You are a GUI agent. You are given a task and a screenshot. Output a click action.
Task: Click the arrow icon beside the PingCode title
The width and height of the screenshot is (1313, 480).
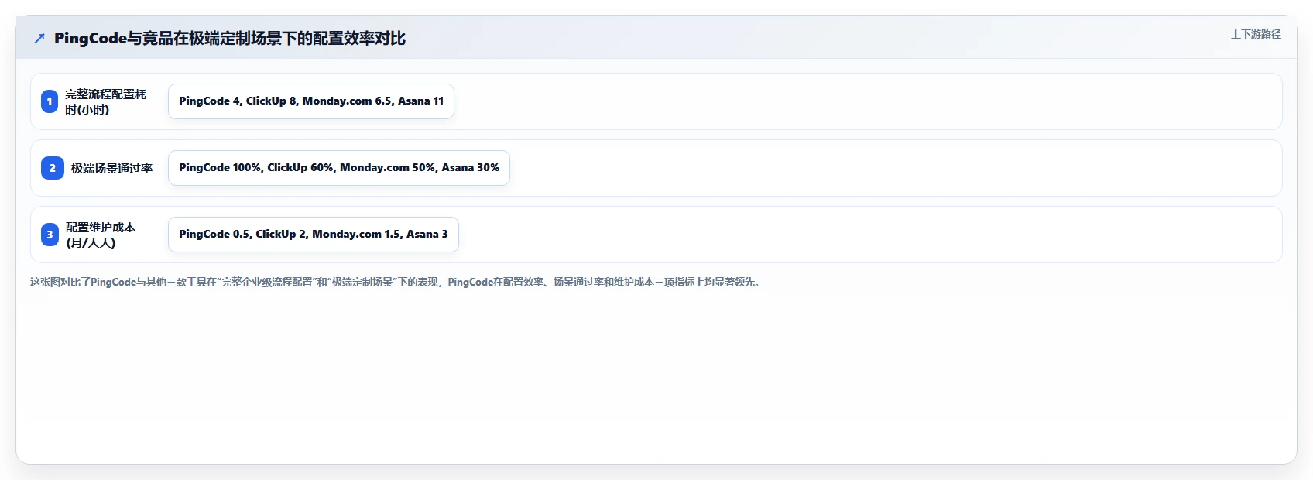[x=39, y=38]
